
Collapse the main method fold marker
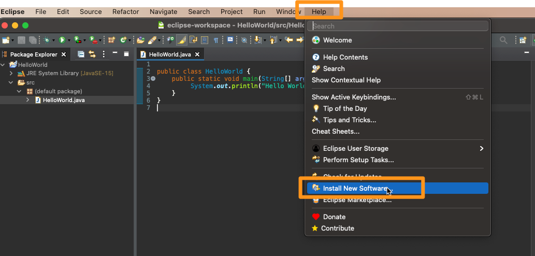[153, 78]
